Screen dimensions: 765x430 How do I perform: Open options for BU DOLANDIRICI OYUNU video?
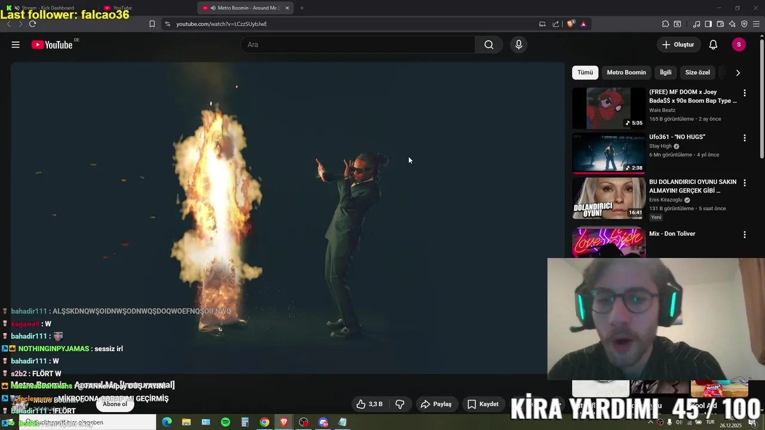click(x=745, y=183)
